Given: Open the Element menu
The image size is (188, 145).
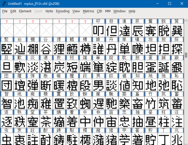Looking at the screenshot, I should tap(25, 11).
